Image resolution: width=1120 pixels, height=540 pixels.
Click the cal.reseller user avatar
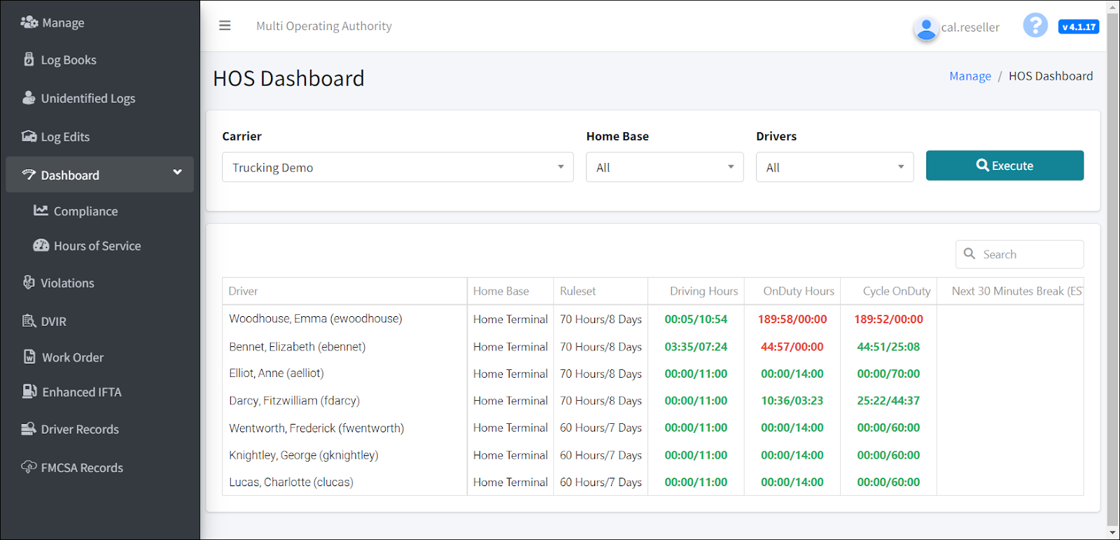(x=926, y=29)
